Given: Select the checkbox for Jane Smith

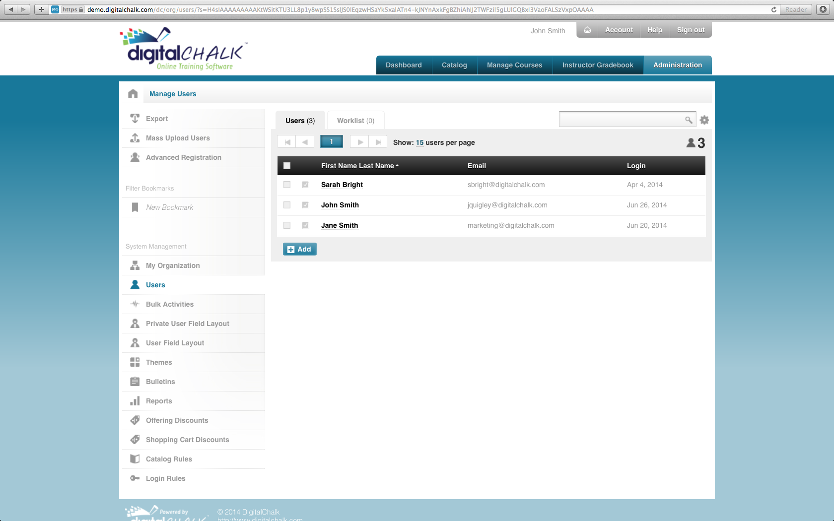Looking at the screenshot, I should (286, 225).
